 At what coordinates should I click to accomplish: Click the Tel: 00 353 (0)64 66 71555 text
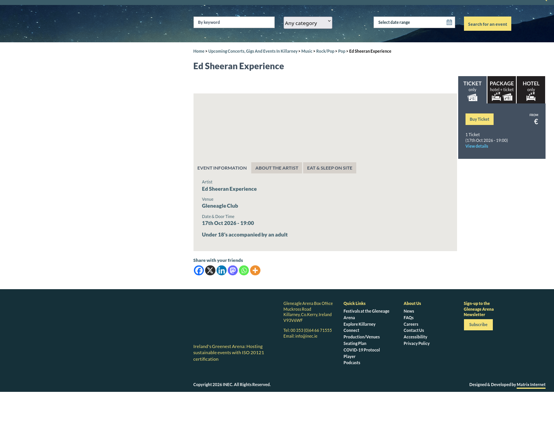pyautogui.click(x=307, y=330)
